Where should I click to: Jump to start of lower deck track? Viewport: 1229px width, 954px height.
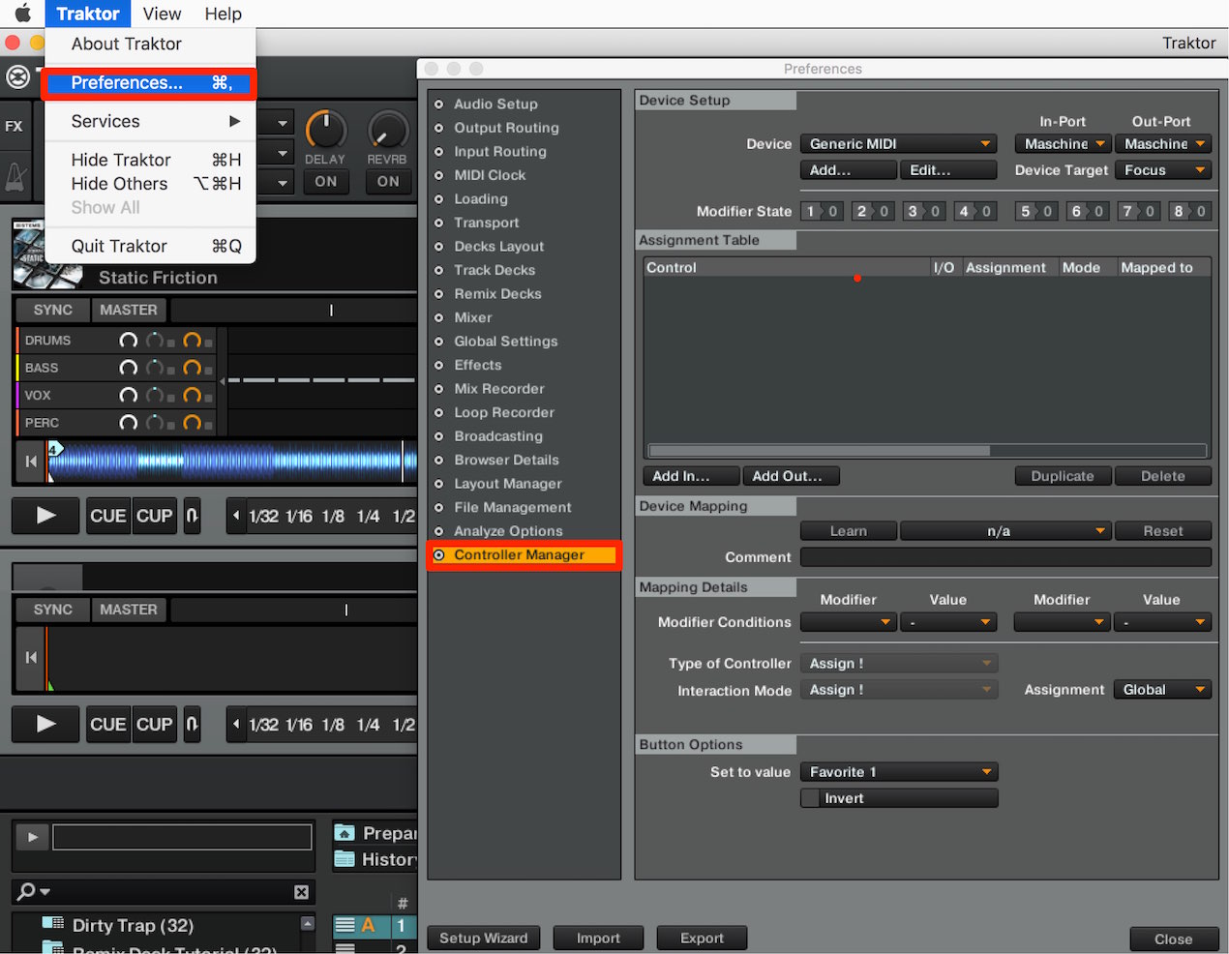tap(31, 657)
